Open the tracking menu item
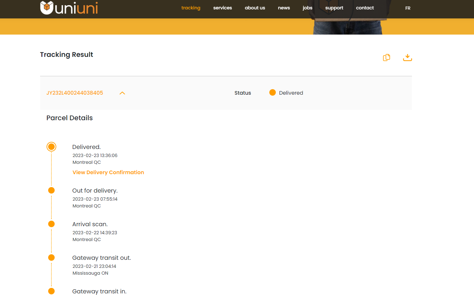 [191, 8]
